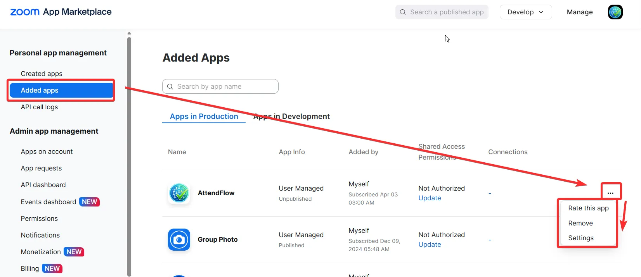641x277 pixels.
Task: Open Events dashboard
Action: [x=49, y=202]
